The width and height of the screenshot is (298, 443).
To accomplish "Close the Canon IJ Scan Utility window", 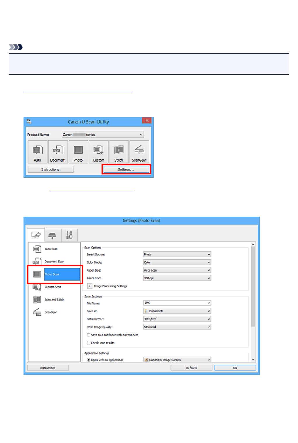I will pos(147,121).
